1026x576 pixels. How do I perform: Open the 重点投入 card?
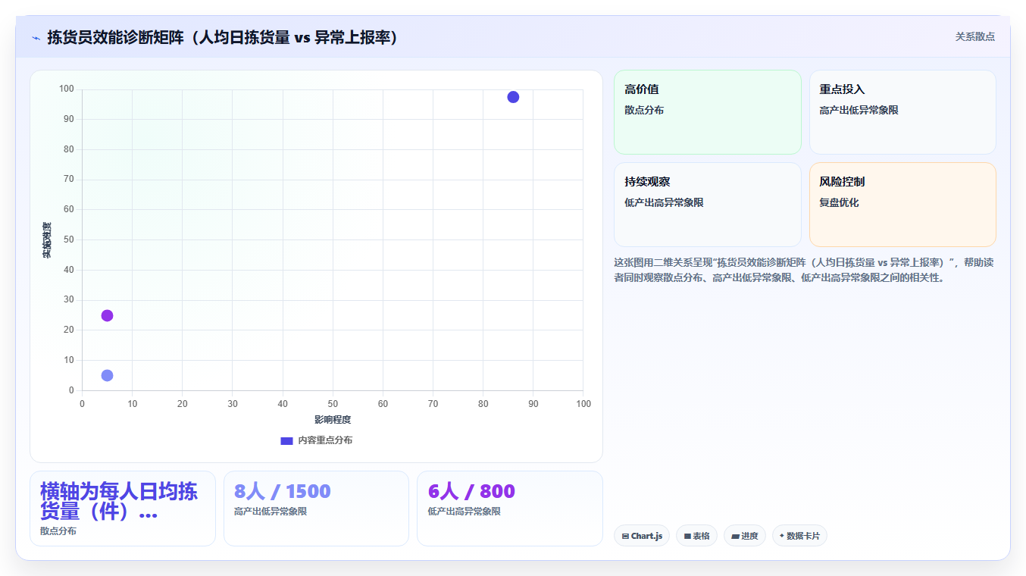(x=902, y=112)
